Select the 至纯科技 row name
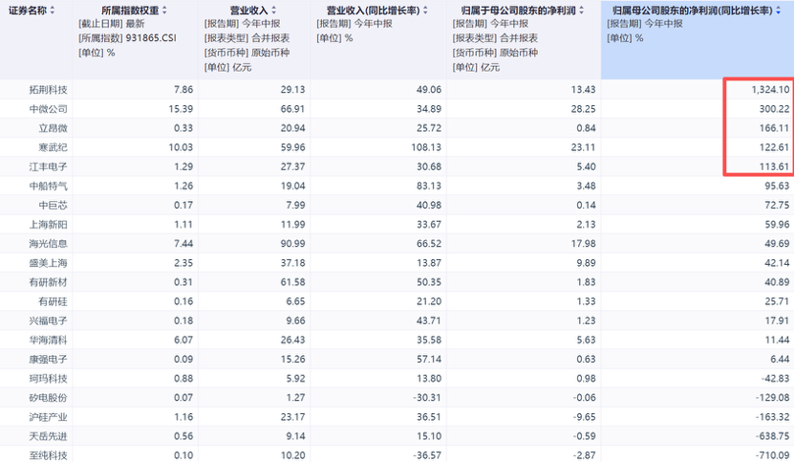 48,456
